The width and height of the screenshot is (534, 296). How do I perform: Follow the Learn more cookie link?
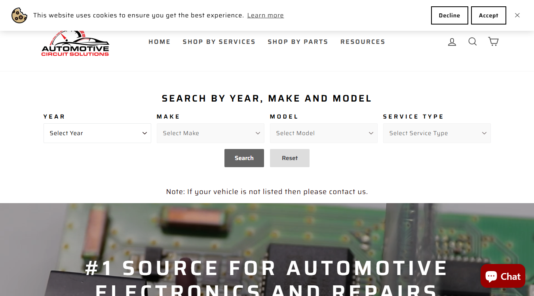[266, 15]
